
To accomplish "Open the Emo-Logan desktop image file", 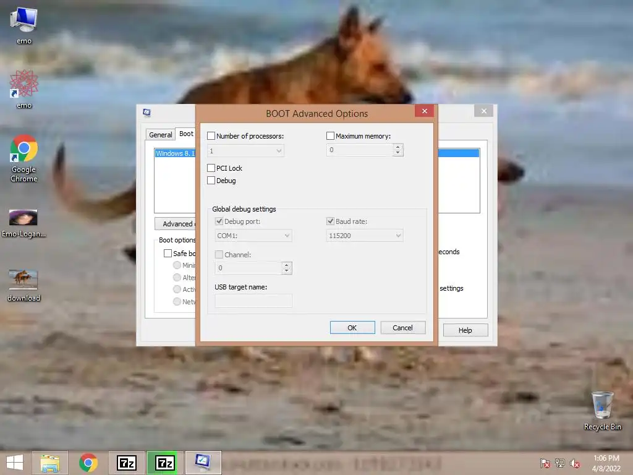I will (23, 223).
